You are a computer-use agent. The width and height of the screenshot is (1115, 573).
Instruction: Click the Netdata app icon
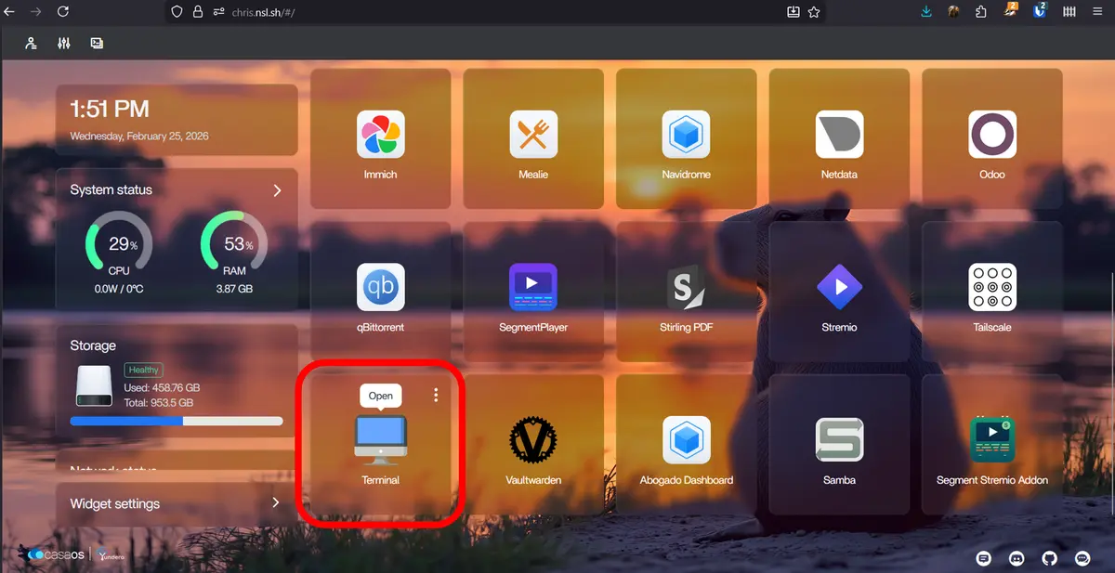(839, 135)
